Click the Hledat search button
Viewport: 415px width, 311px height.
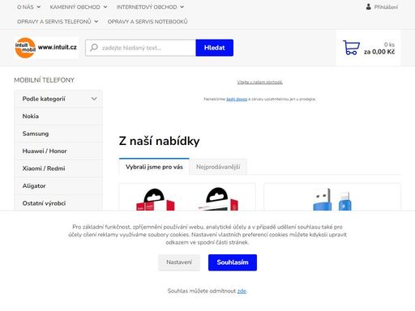215,48
